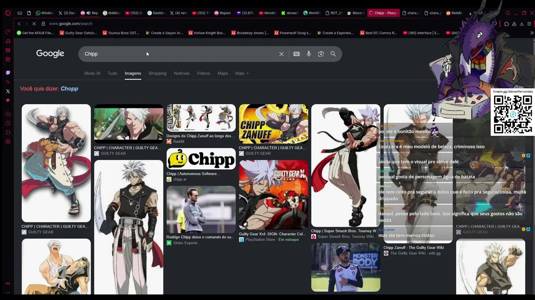Open Twitch in the sidebar

(x=8, y=73)
